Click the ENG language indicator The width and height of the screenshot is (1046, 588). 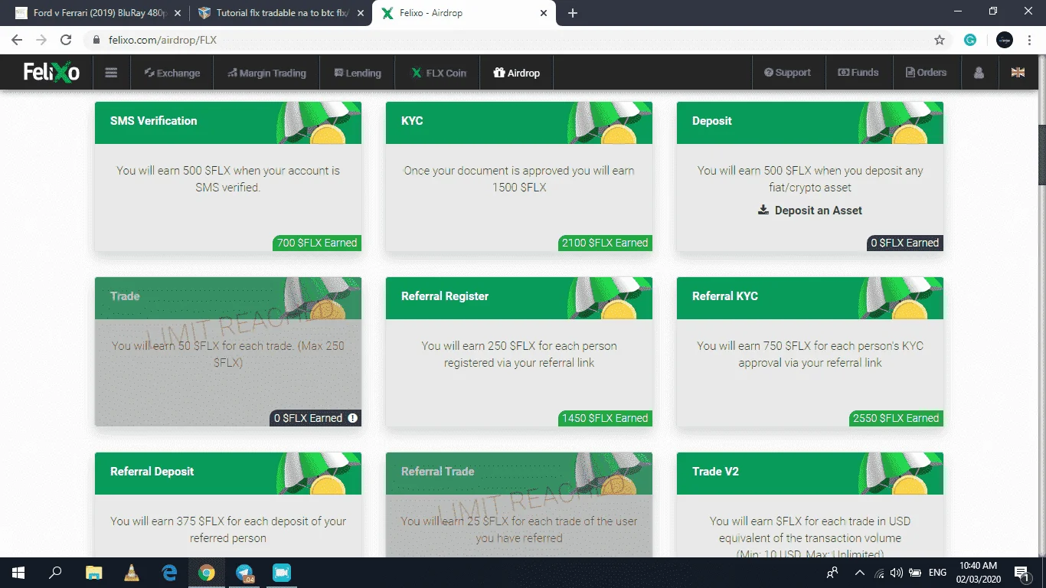pyautogui.click(x=937, y=573)
